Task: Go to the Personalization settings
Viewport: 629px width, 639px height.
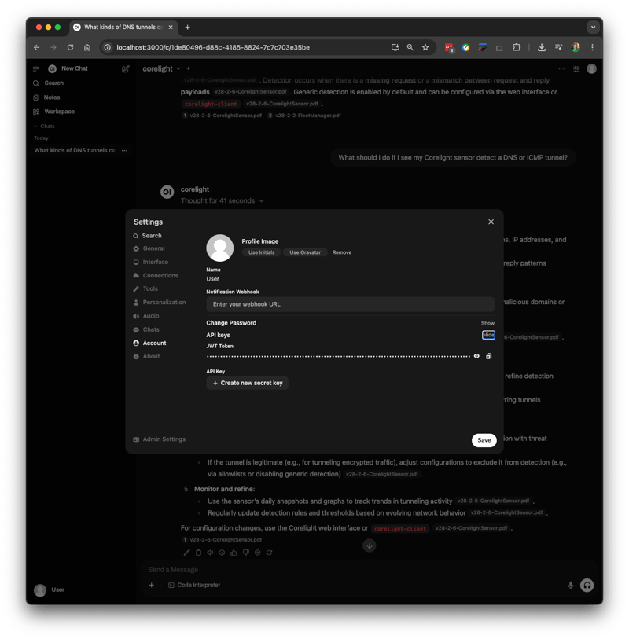Action: tap(164, 303)
